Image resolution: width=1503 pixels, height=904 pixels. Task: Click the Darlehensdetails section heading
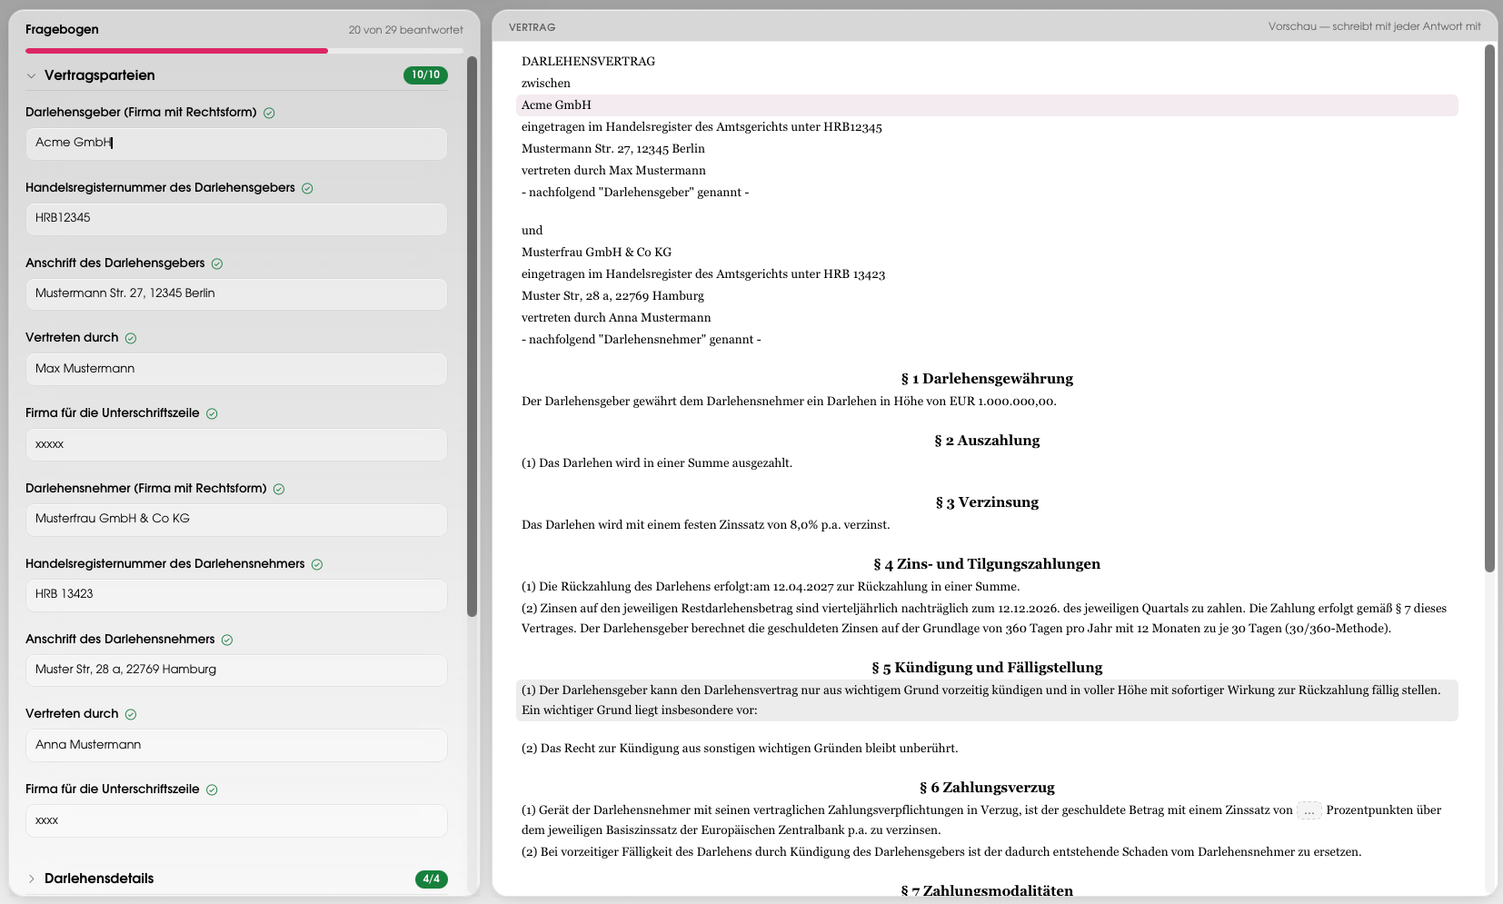(99, 879)
